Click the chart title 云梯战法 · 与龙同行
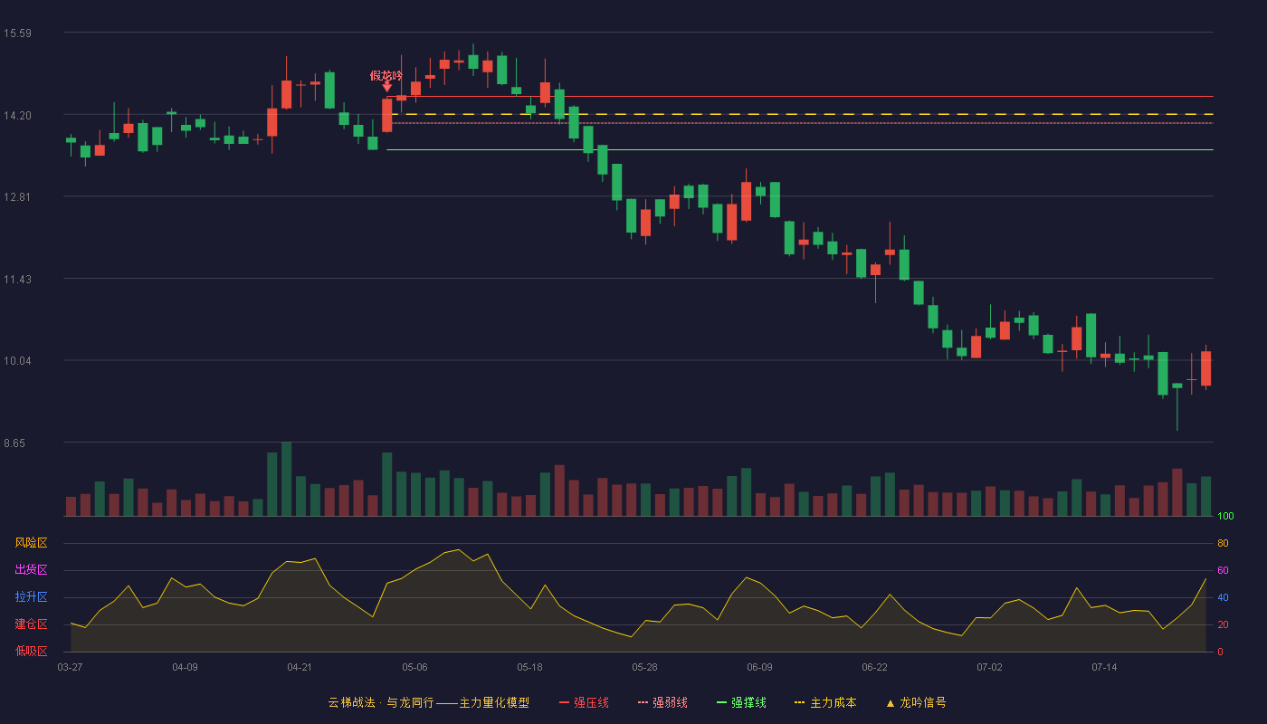 click(x=381, y=702)
